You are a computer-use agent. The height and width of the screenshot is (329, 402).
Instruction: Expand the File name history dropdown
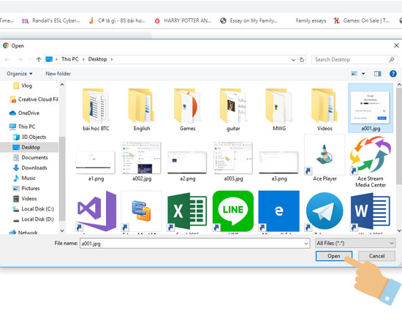tap(306, 243)
